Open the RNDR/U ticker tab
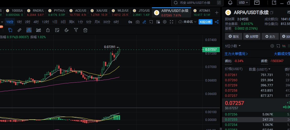 pyautogui.click(x=35, y=13)
